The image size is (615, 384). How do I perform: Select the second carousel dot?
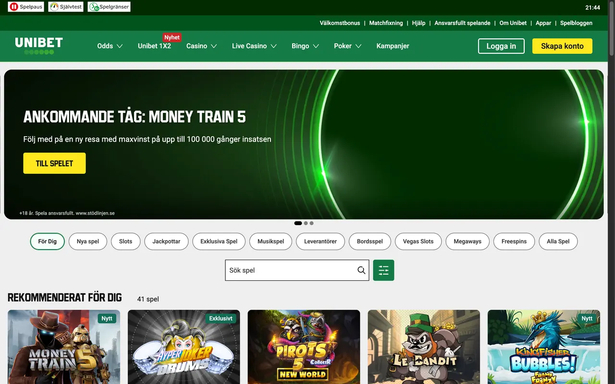(x=306, y=223)
